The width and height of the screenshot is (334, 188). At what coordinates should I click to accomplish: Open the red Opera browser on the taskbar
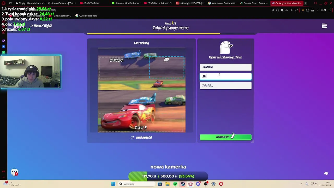coord(221,184)
